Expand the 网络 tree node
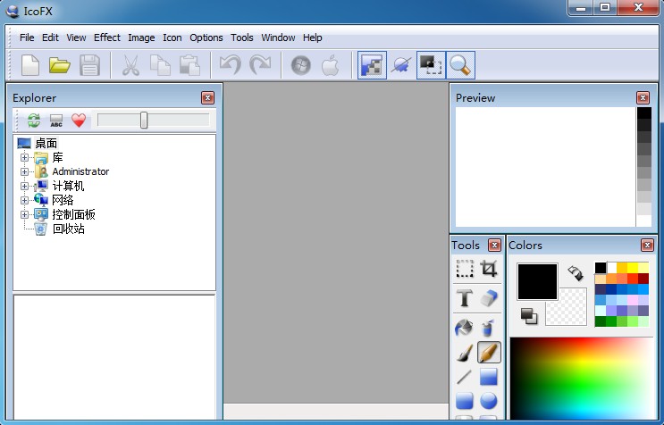Screen dimensions: 664x425 coord(24,201)
